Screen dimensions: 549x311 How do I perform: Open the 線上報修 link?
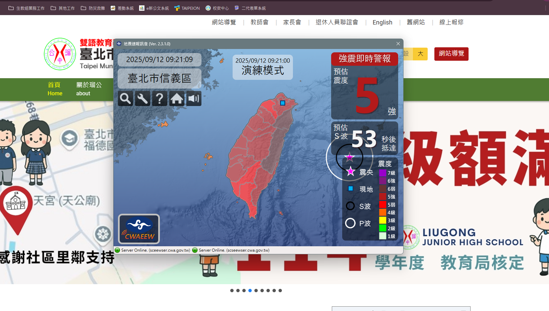click(451, 22)
